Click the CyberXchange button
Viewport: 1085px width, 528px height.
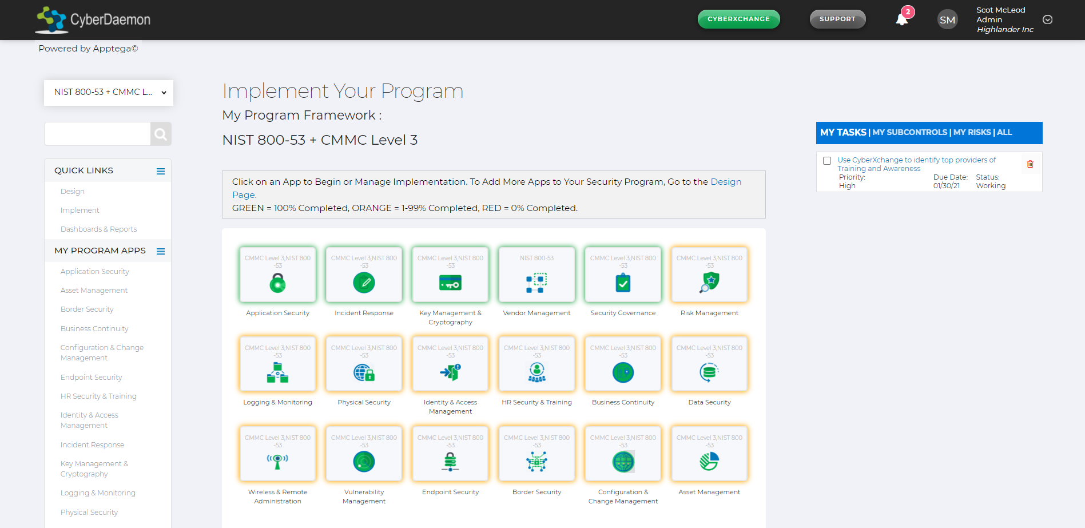tap(738, 19)
